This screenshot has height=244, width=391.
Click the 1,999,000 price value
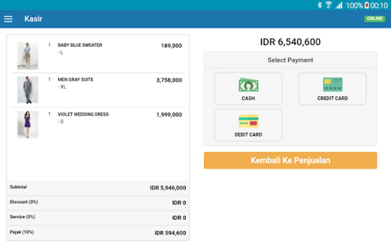[169, 114]
